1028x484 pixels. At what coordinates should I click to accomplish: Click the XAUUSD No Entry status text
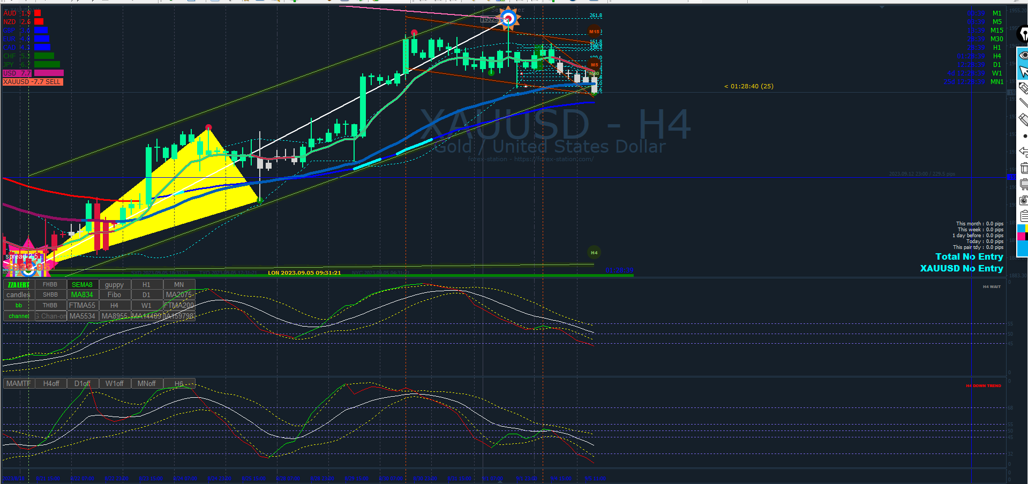click(962, 269)
